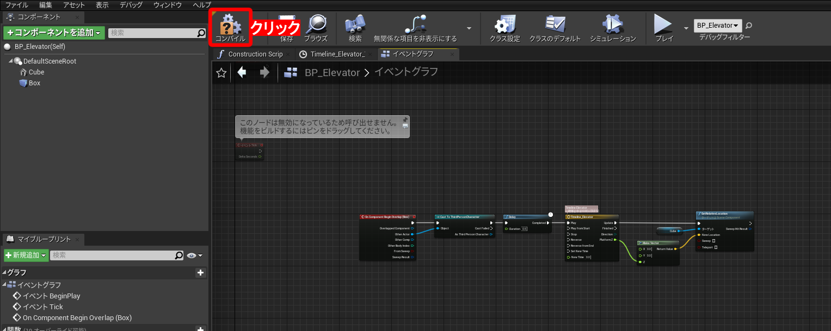This screenshot has width=831, height=331.
Task: Navigate forward with the right arrow
Action: click(x=264, y=72)
